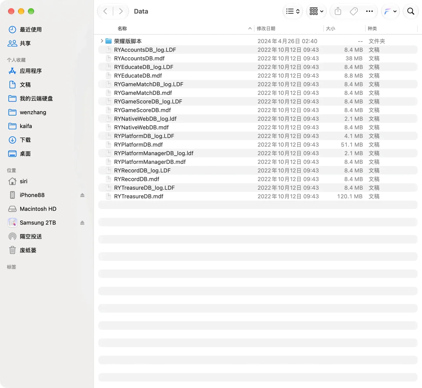
Task: Open the colorful feather app dropdown
Action: coord(390,11)
